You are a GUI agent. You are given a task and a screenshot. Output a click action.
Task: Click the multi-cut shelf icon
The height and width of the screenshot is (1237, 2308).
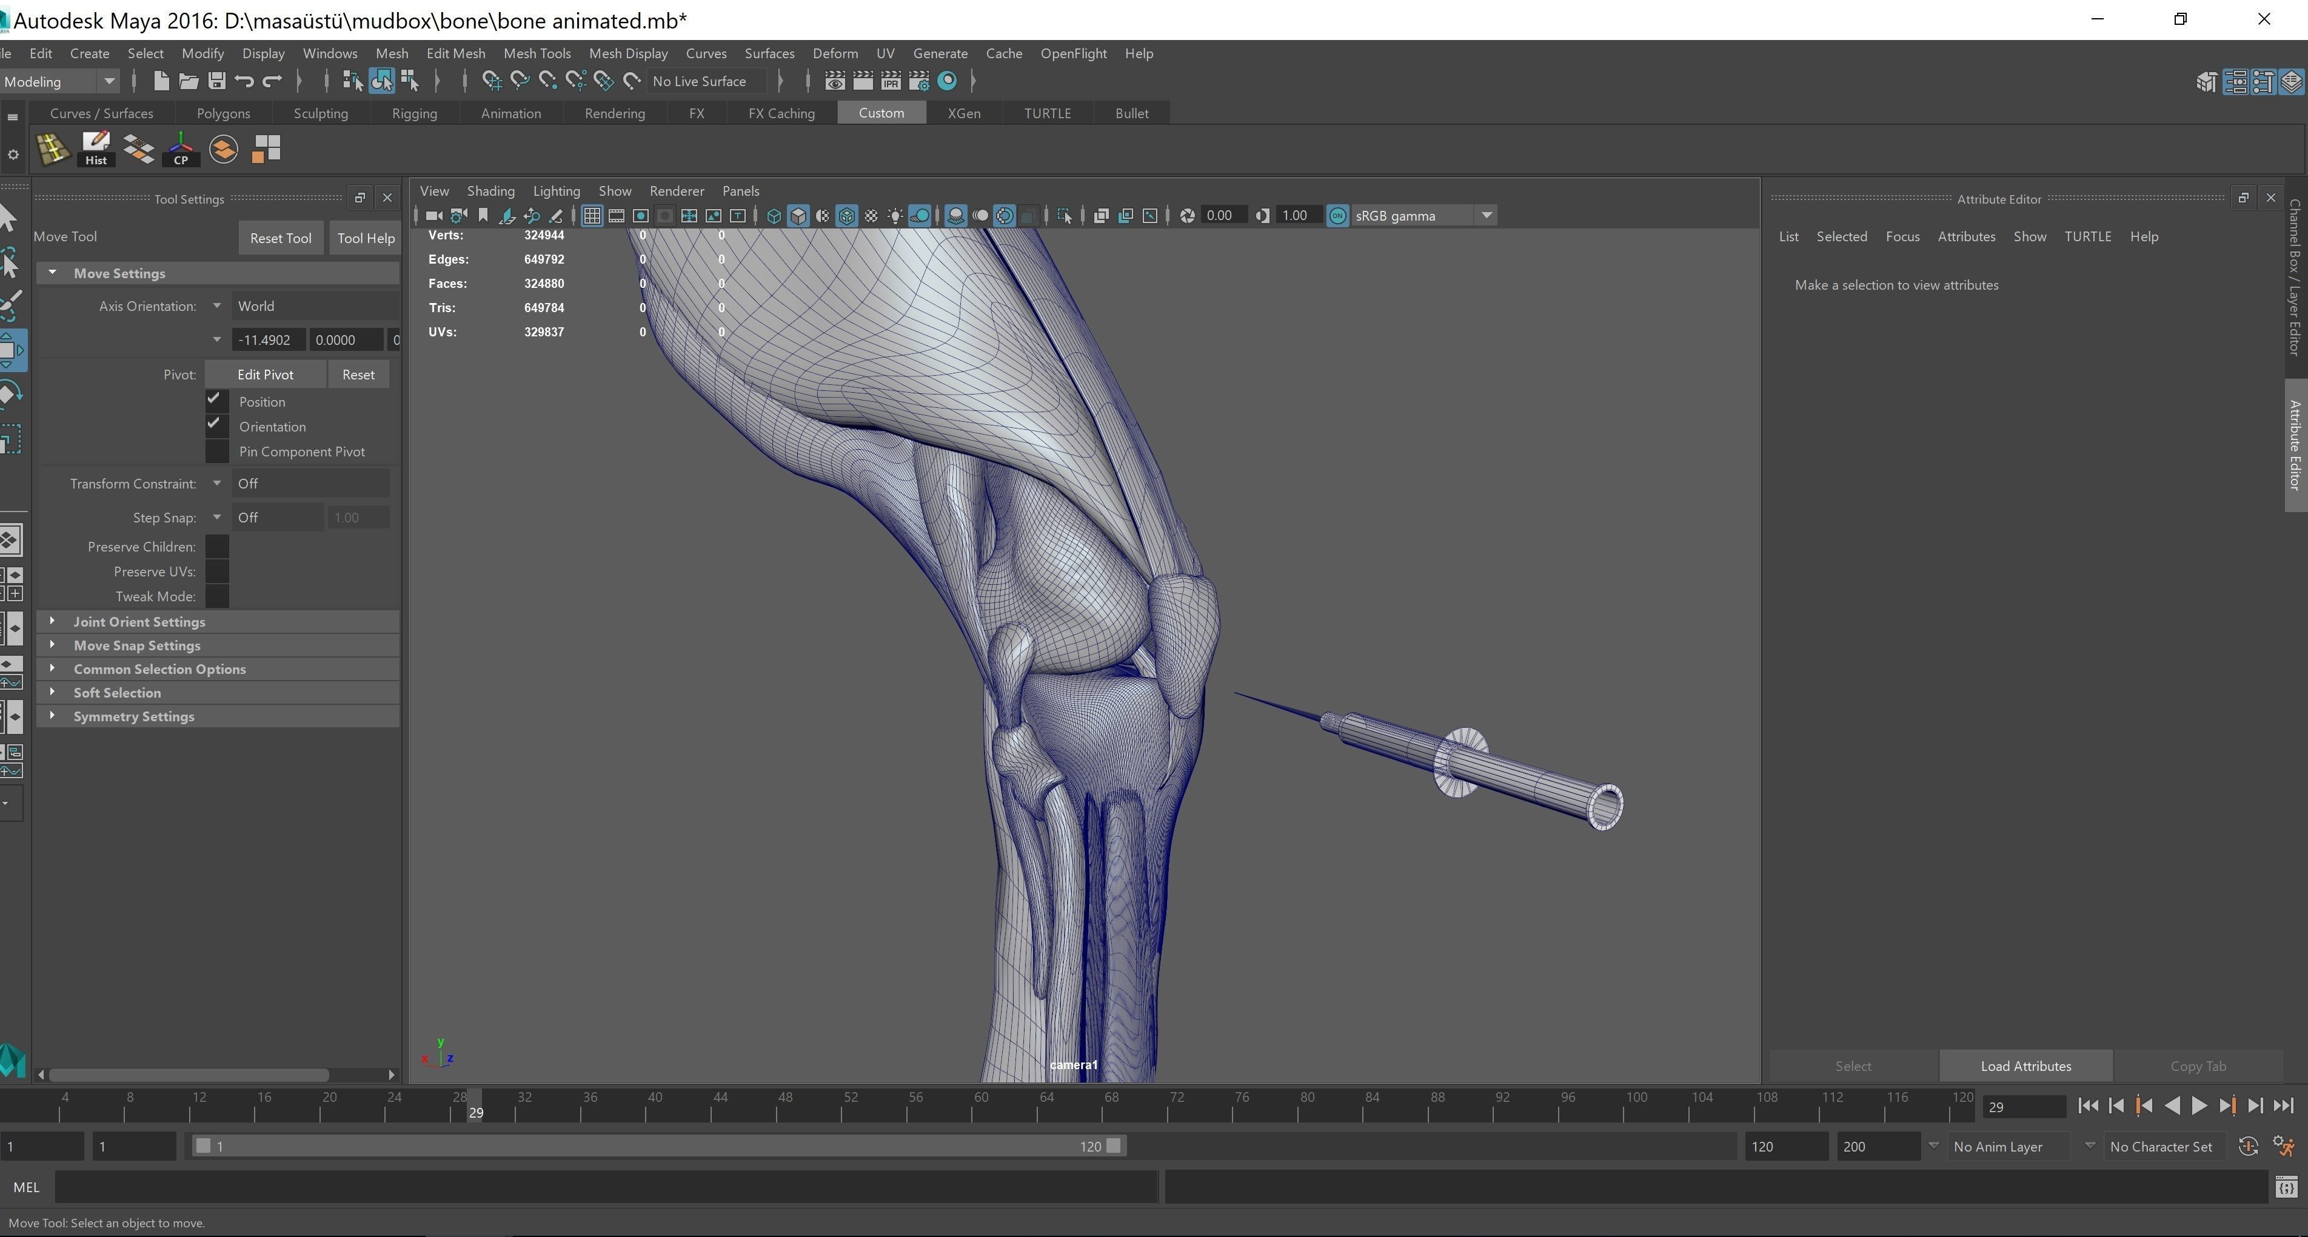[53, 148]
